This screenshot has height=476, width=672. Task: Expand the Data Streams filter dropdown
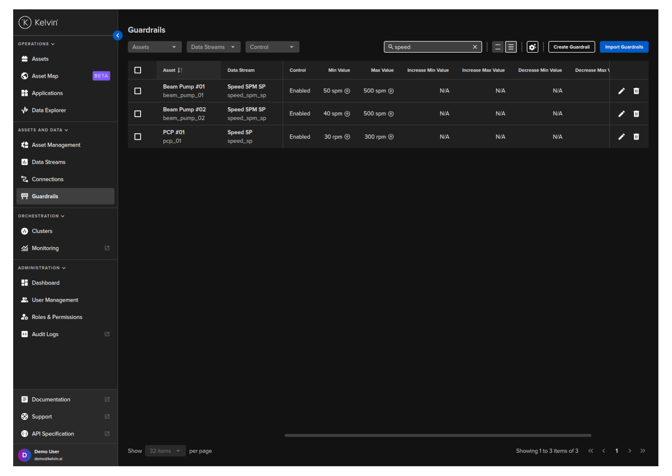click(213, 47)
